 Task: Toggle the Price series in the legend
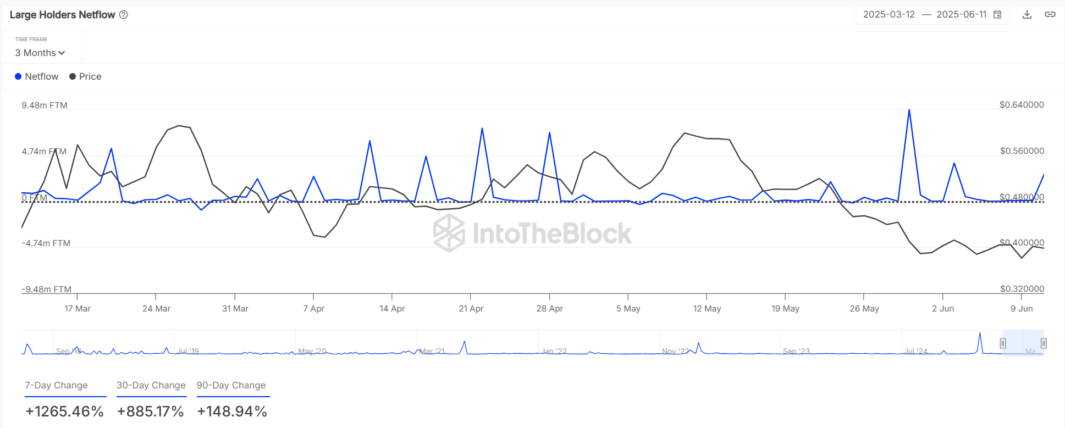click(85, 76)
